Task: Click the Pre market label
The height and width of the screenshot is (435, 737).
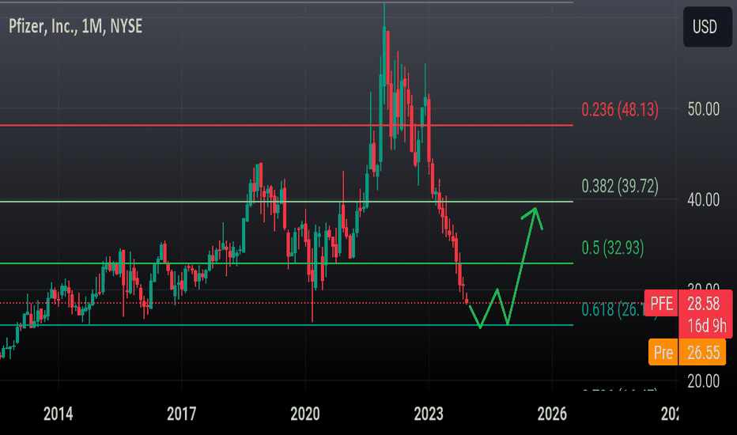Action: (x=663, y=352)
